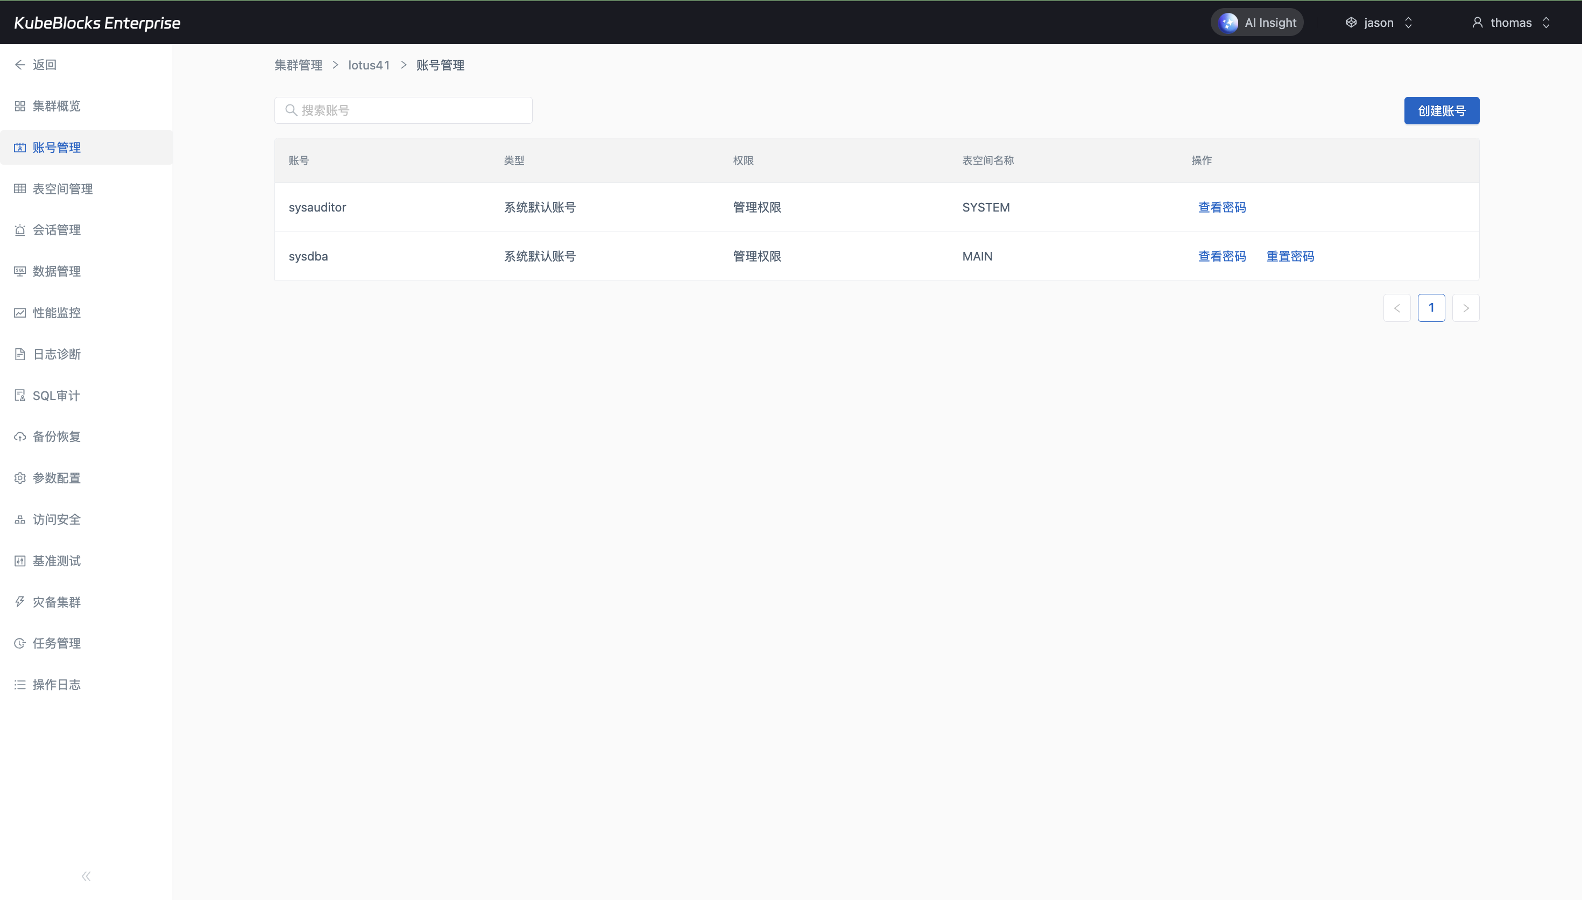Open the thomas user dropdown
The image size is (1582, 900).
point(1510,23)
